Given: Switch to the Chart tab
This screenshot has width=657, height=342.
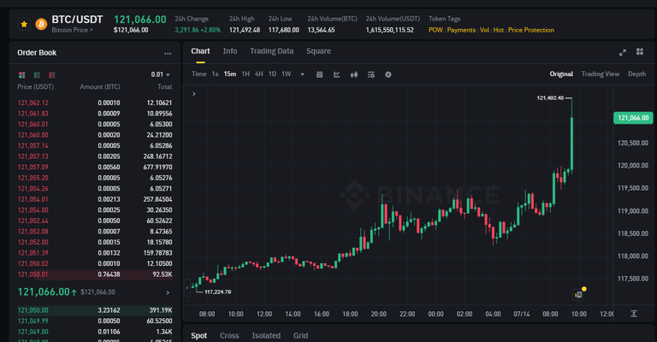Looking at the screenshot, I should click(x=200, y=51).
